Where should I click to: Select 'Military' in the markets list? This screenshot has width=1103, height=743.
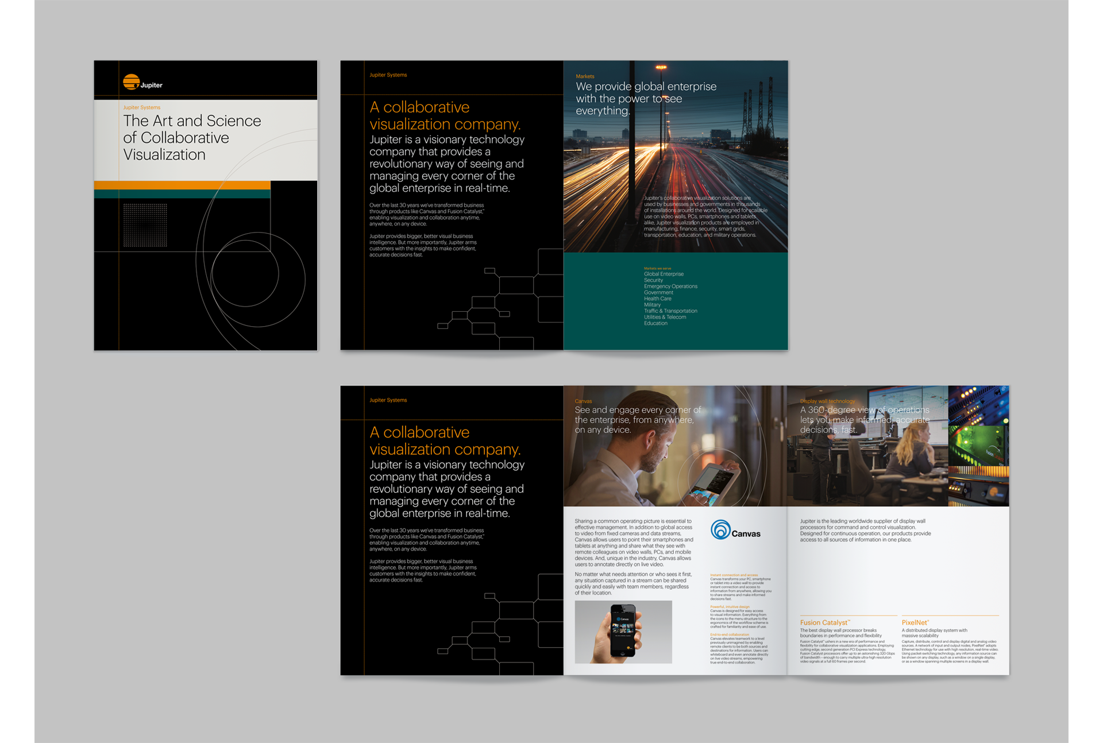[652, 305]
